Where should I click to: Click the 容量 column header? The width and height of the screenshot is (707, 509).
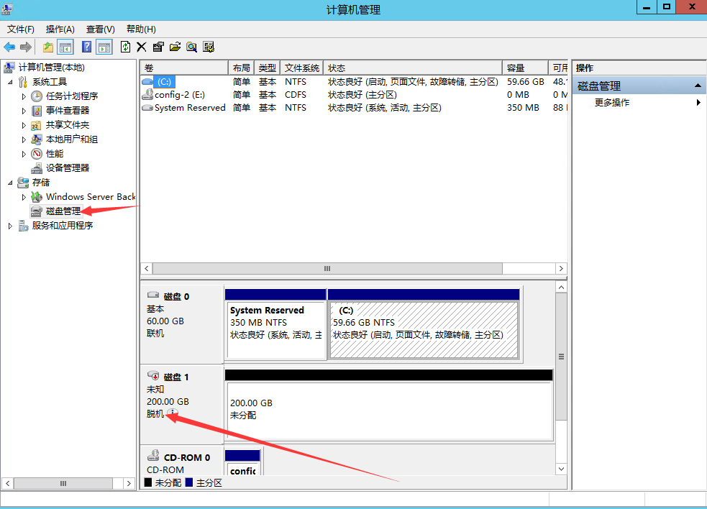pyautogui.click(x=516, y=68)
